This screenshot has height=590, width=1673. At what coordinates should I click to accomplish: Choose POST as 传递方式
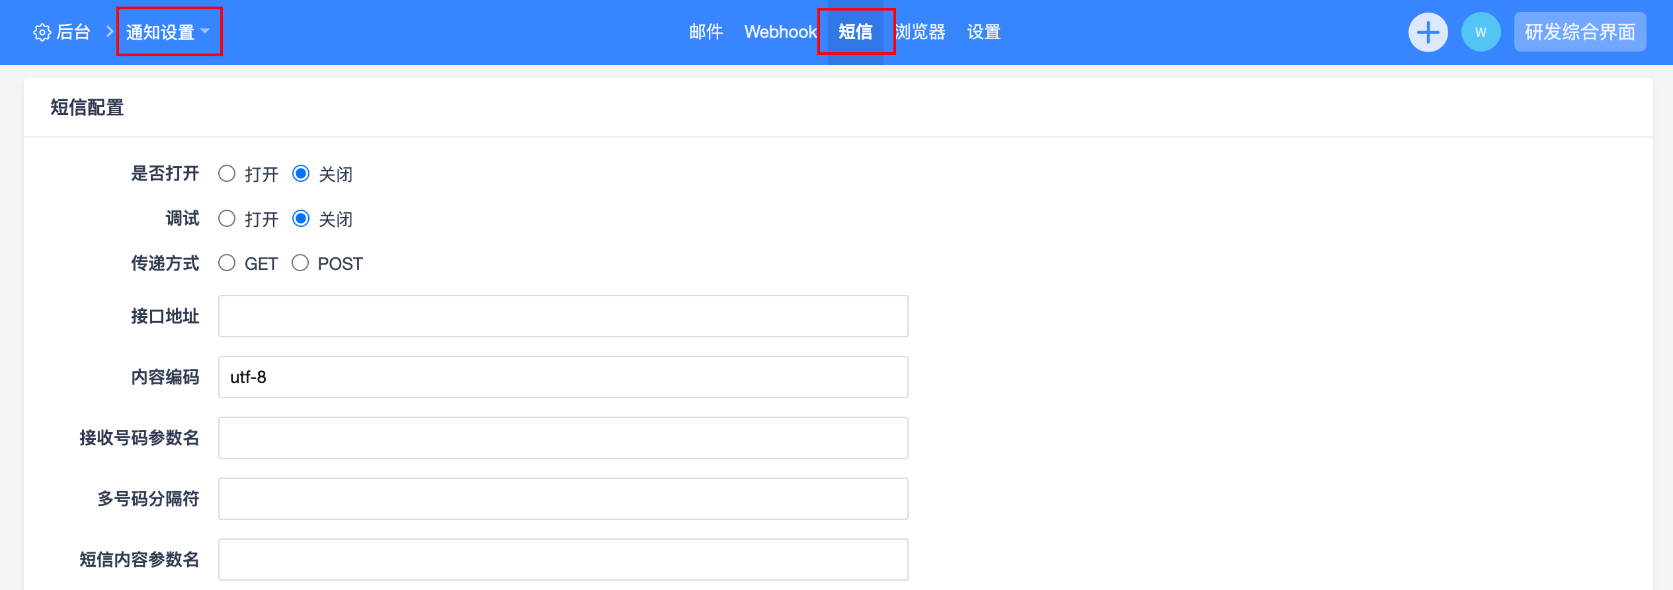coord(300,263)
